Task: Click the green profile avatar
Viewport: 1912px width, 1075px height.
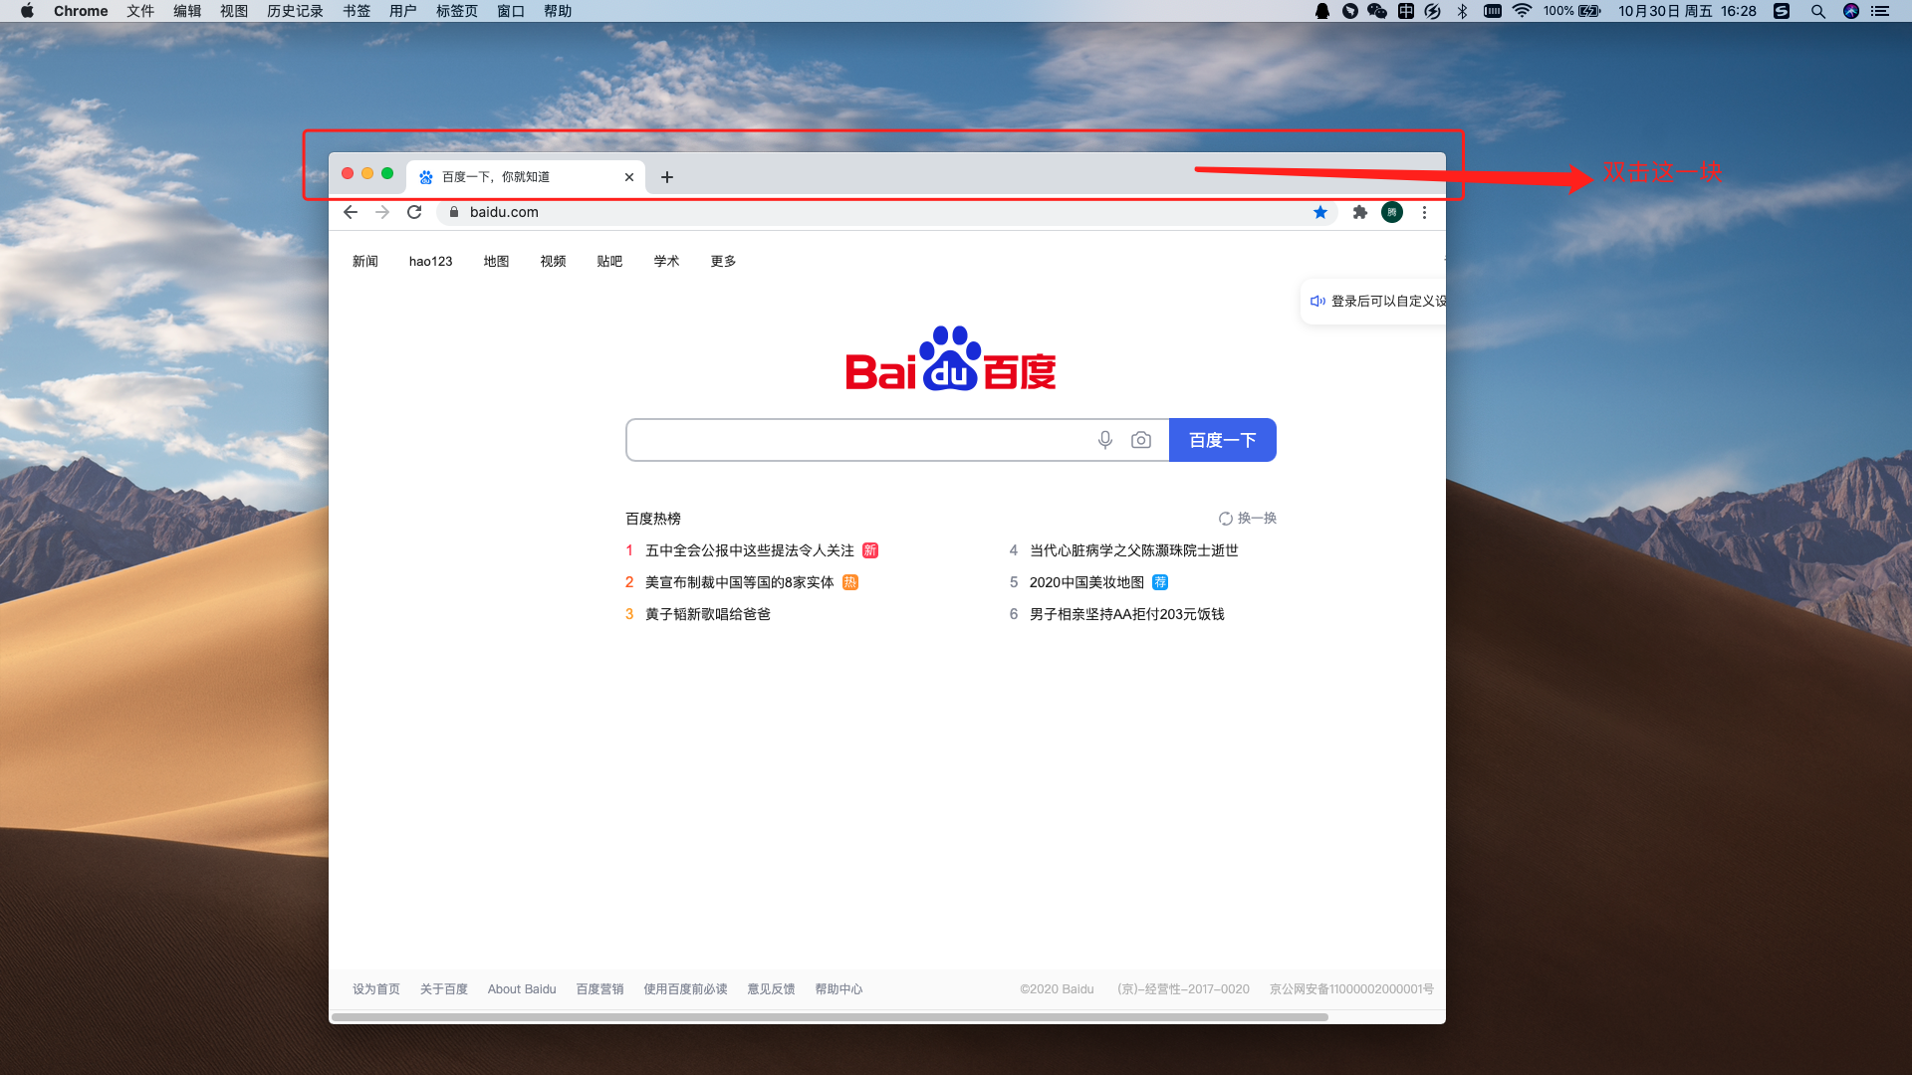Action: coord(1392,212)
